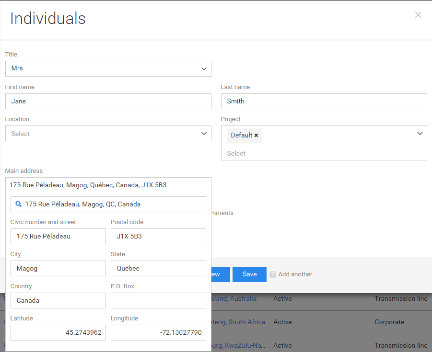Edit the Latitude field 45.2743962
Image resolution: width=432 pixels, height=352 pixels.
pos(58,333)
